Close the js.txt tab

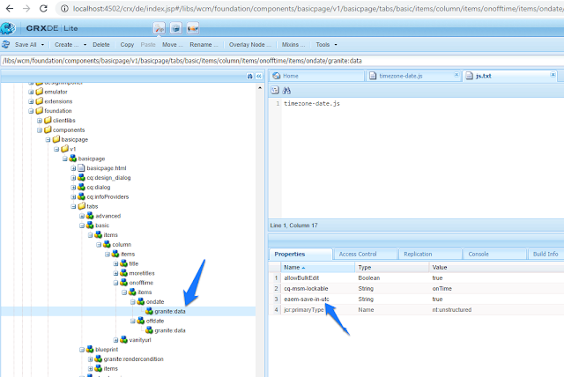[553, 75]
